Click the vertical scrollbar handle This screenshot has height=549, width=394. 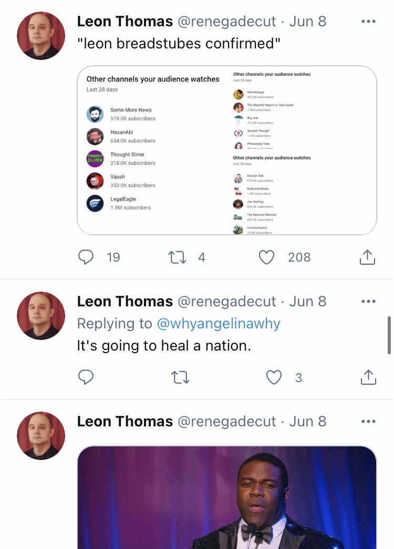click(x=389, y=335)
